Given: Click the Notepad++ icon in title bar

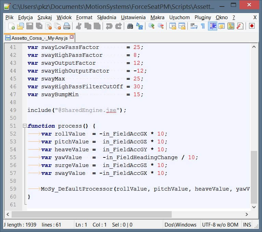Looking at the screenshot, I should [7, 6].
